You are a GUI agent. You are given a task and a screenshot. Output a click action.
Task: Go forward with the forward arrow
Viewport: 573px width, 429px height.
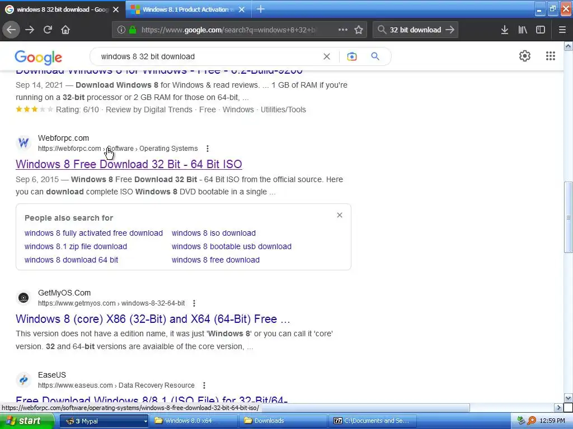pos(30,30)
